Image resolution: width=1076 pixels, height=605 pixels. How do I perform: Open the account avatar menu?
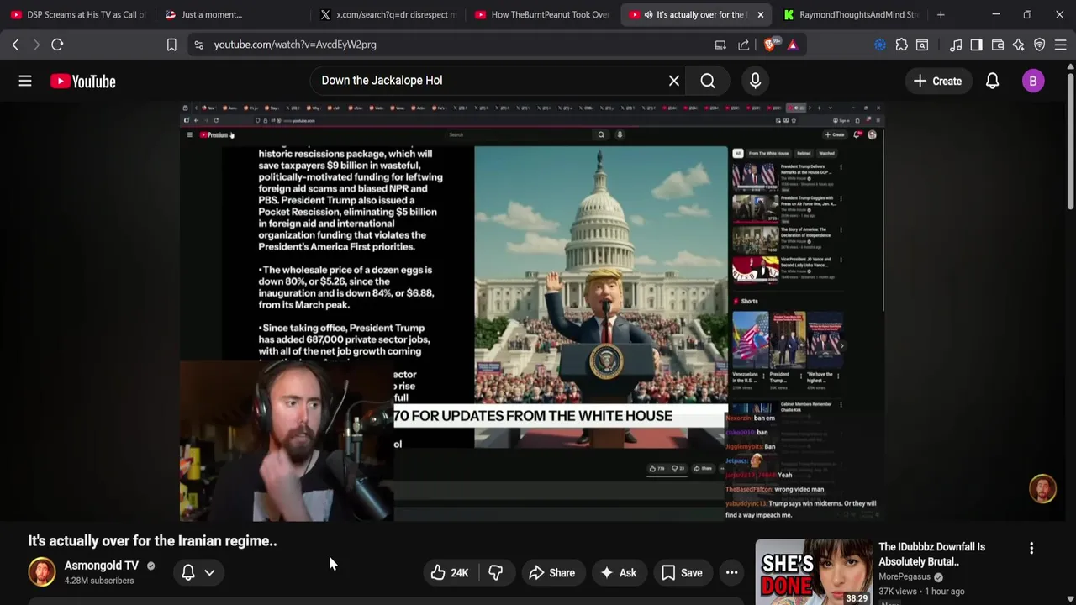1033,81
